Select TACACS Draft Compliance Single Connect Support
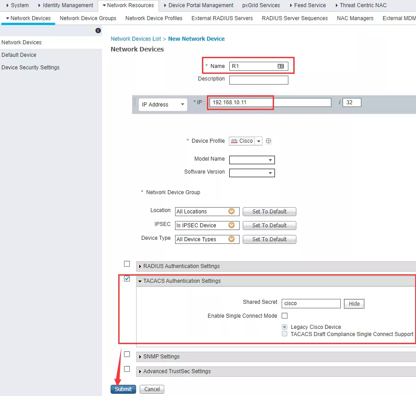This screenshot has height=396, width=416. (x=285, y=334)
